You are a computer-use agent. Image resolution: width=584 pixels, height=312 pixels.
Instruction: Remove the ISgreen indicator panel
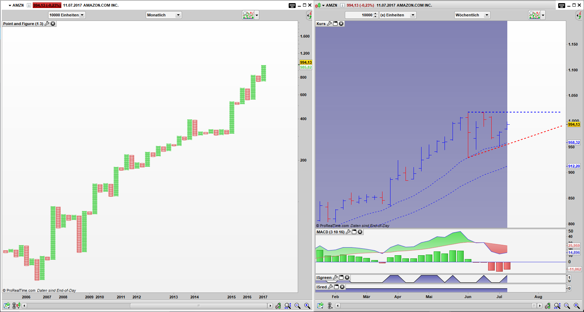pos(347,278)
